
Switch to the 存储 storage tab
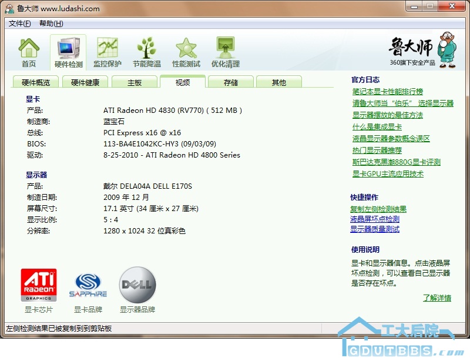[231, 82]
